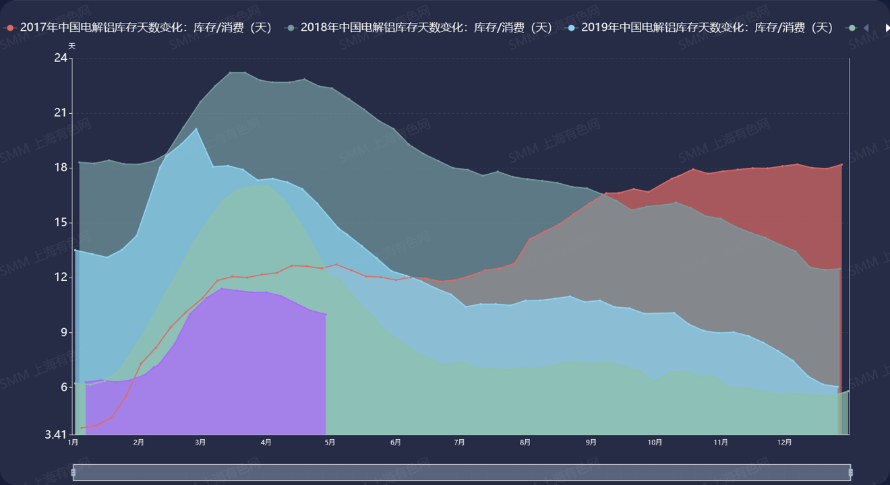The image size is (890, 485).
Task: Select the 1月 x-axis label
Action: [x=73, y=443]
